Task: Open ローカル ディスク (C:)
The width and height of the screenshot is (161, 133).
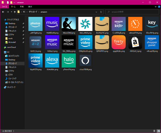Action: (16, 82)
